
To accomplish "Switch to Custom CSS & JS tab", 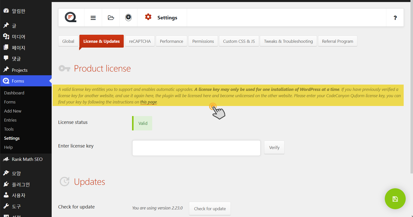I will [239, 41].
